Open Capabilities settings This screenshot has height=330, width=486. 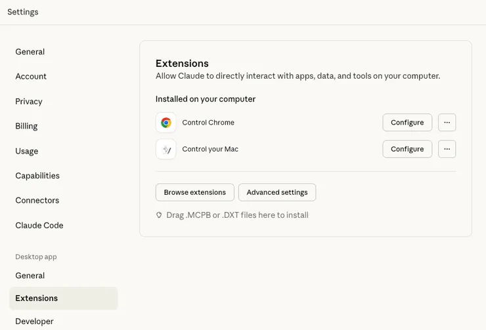(x=37, y=176)
